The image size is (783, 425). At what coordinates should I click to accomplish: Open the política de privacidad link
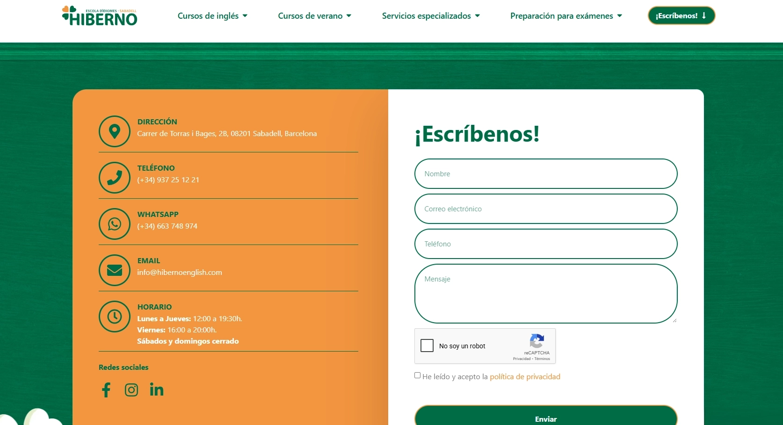[525, 377]
